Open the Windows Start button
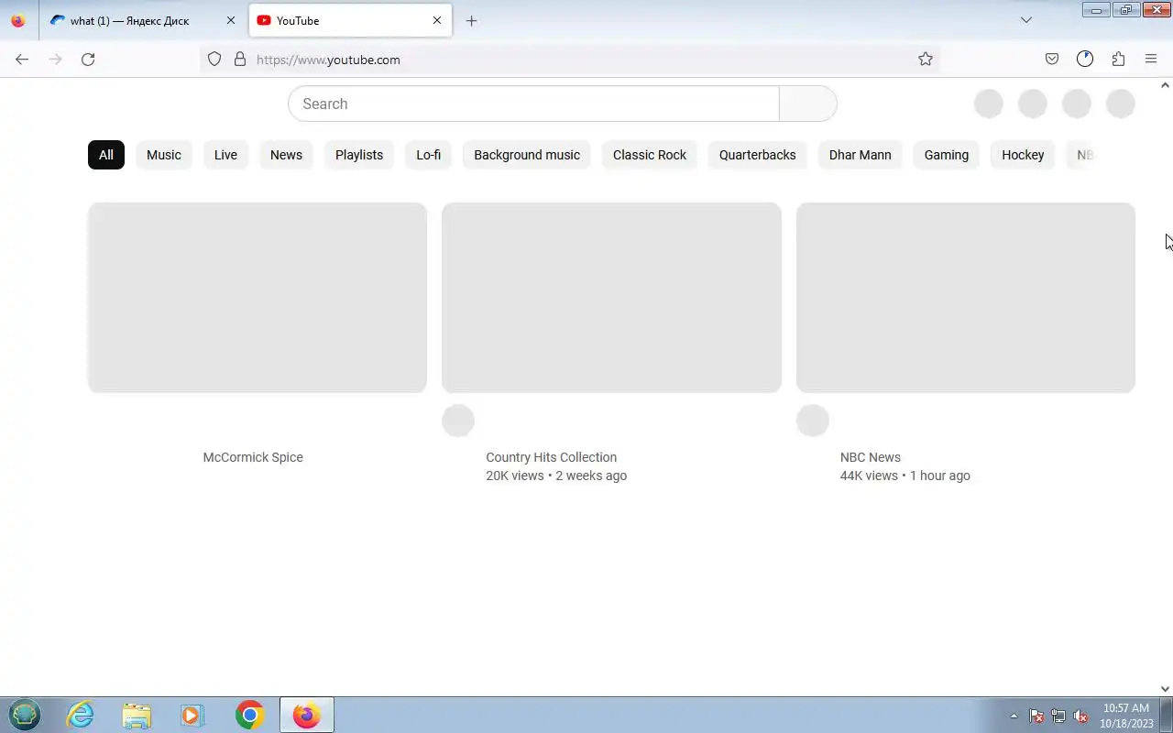Viewport: 1173px width, 733px height. coord(25,715)
